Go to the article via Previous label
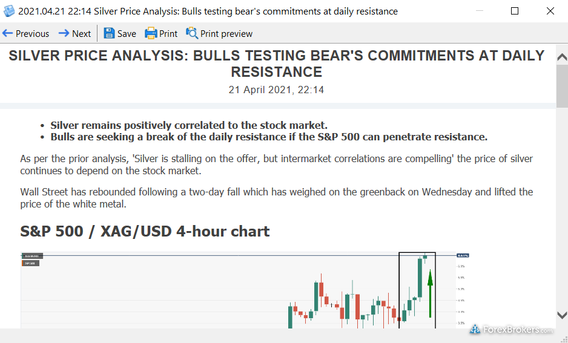This screenshot has height=343, width=568. pyautogui.click(x=33, y=34)
